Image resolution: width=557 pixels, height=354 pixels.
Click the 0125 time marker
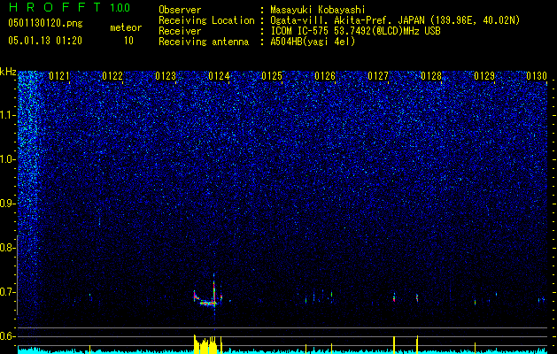(272, 76)
